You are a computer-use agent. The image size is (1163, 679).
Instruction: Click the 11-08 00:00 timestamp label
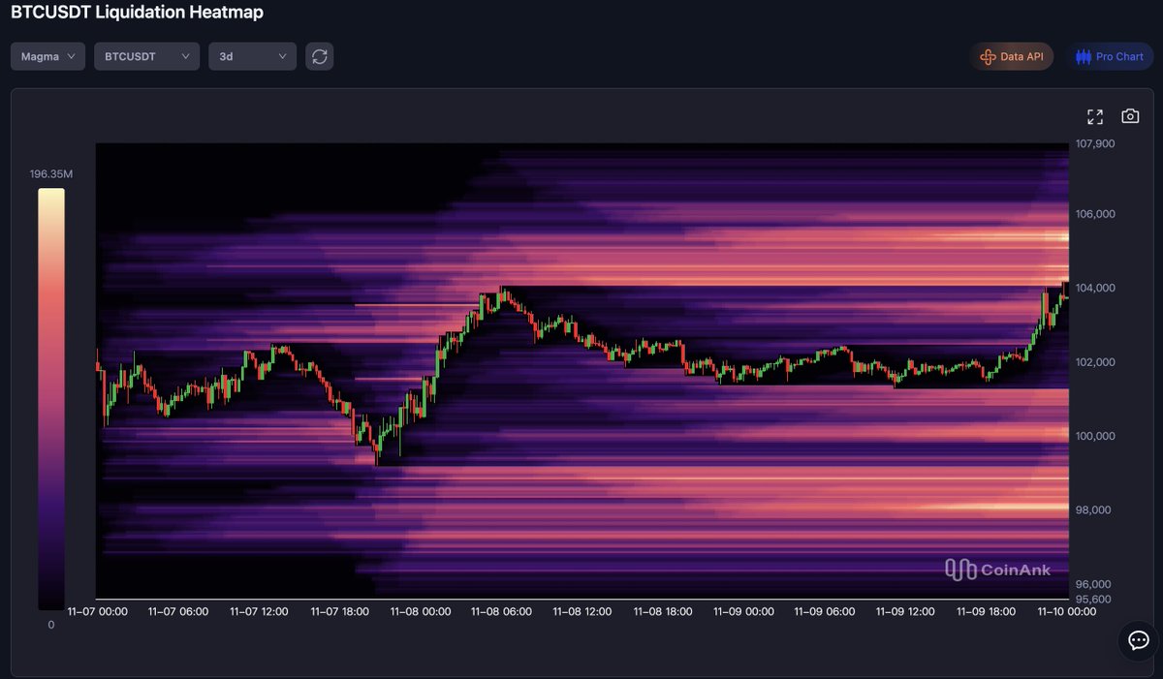pos(421,611)
